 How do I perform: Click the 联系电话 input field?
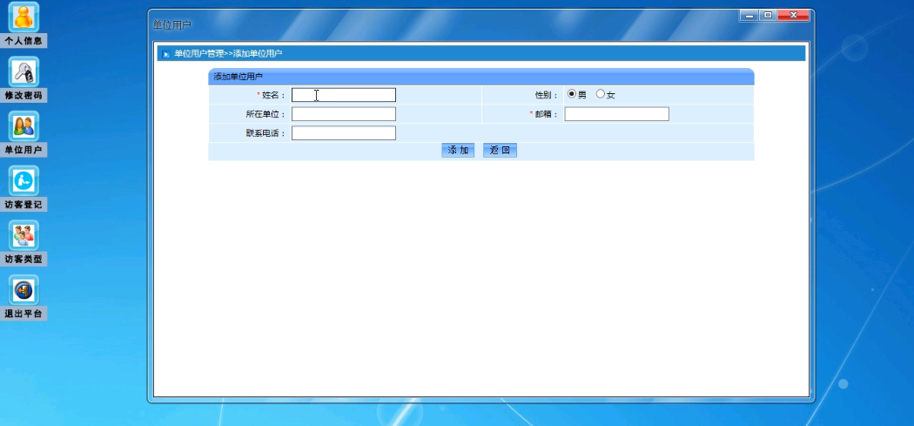(343, 133)
